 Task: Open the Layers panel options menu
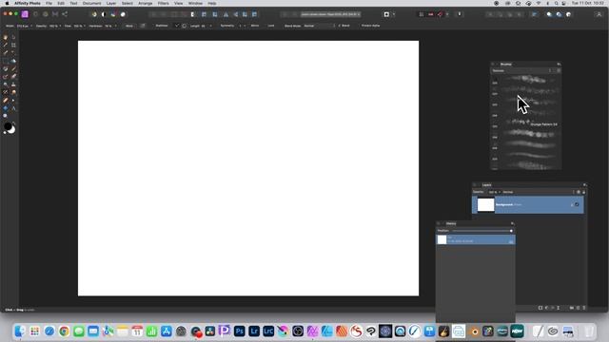coord(584,185)
